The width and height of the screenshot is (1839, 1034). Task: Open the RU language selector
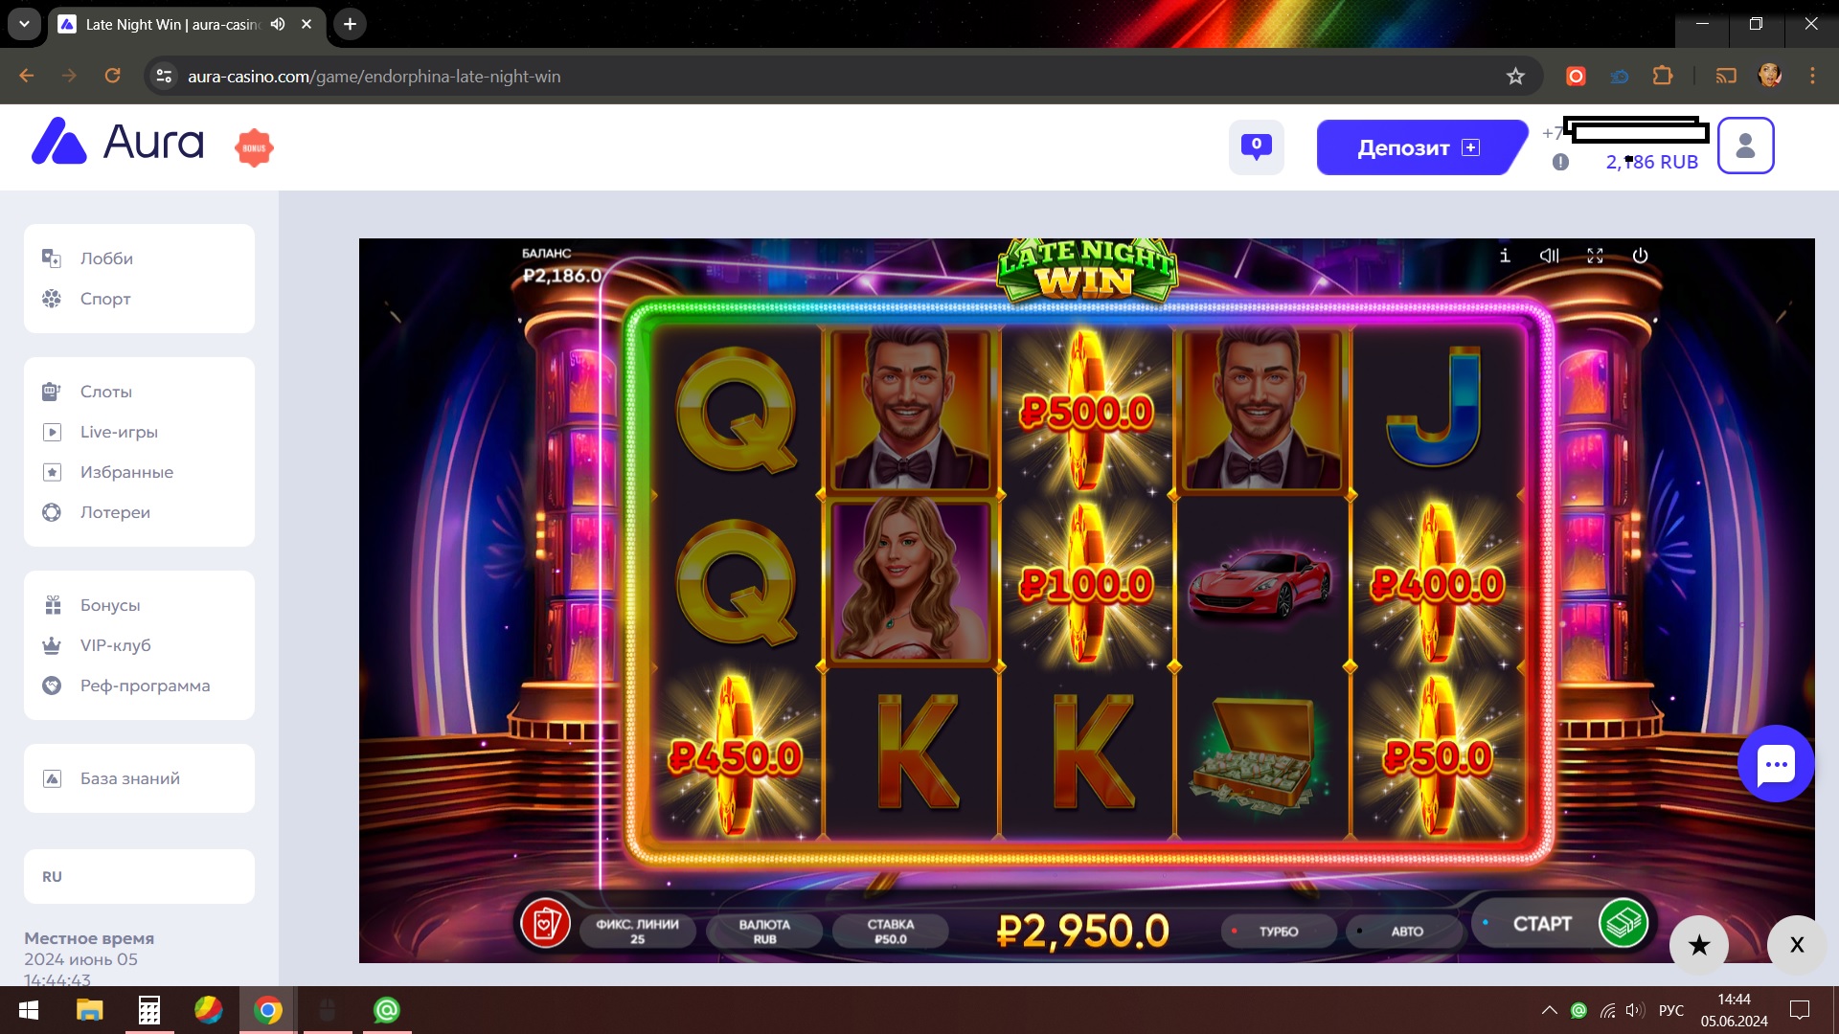[139, 876]
